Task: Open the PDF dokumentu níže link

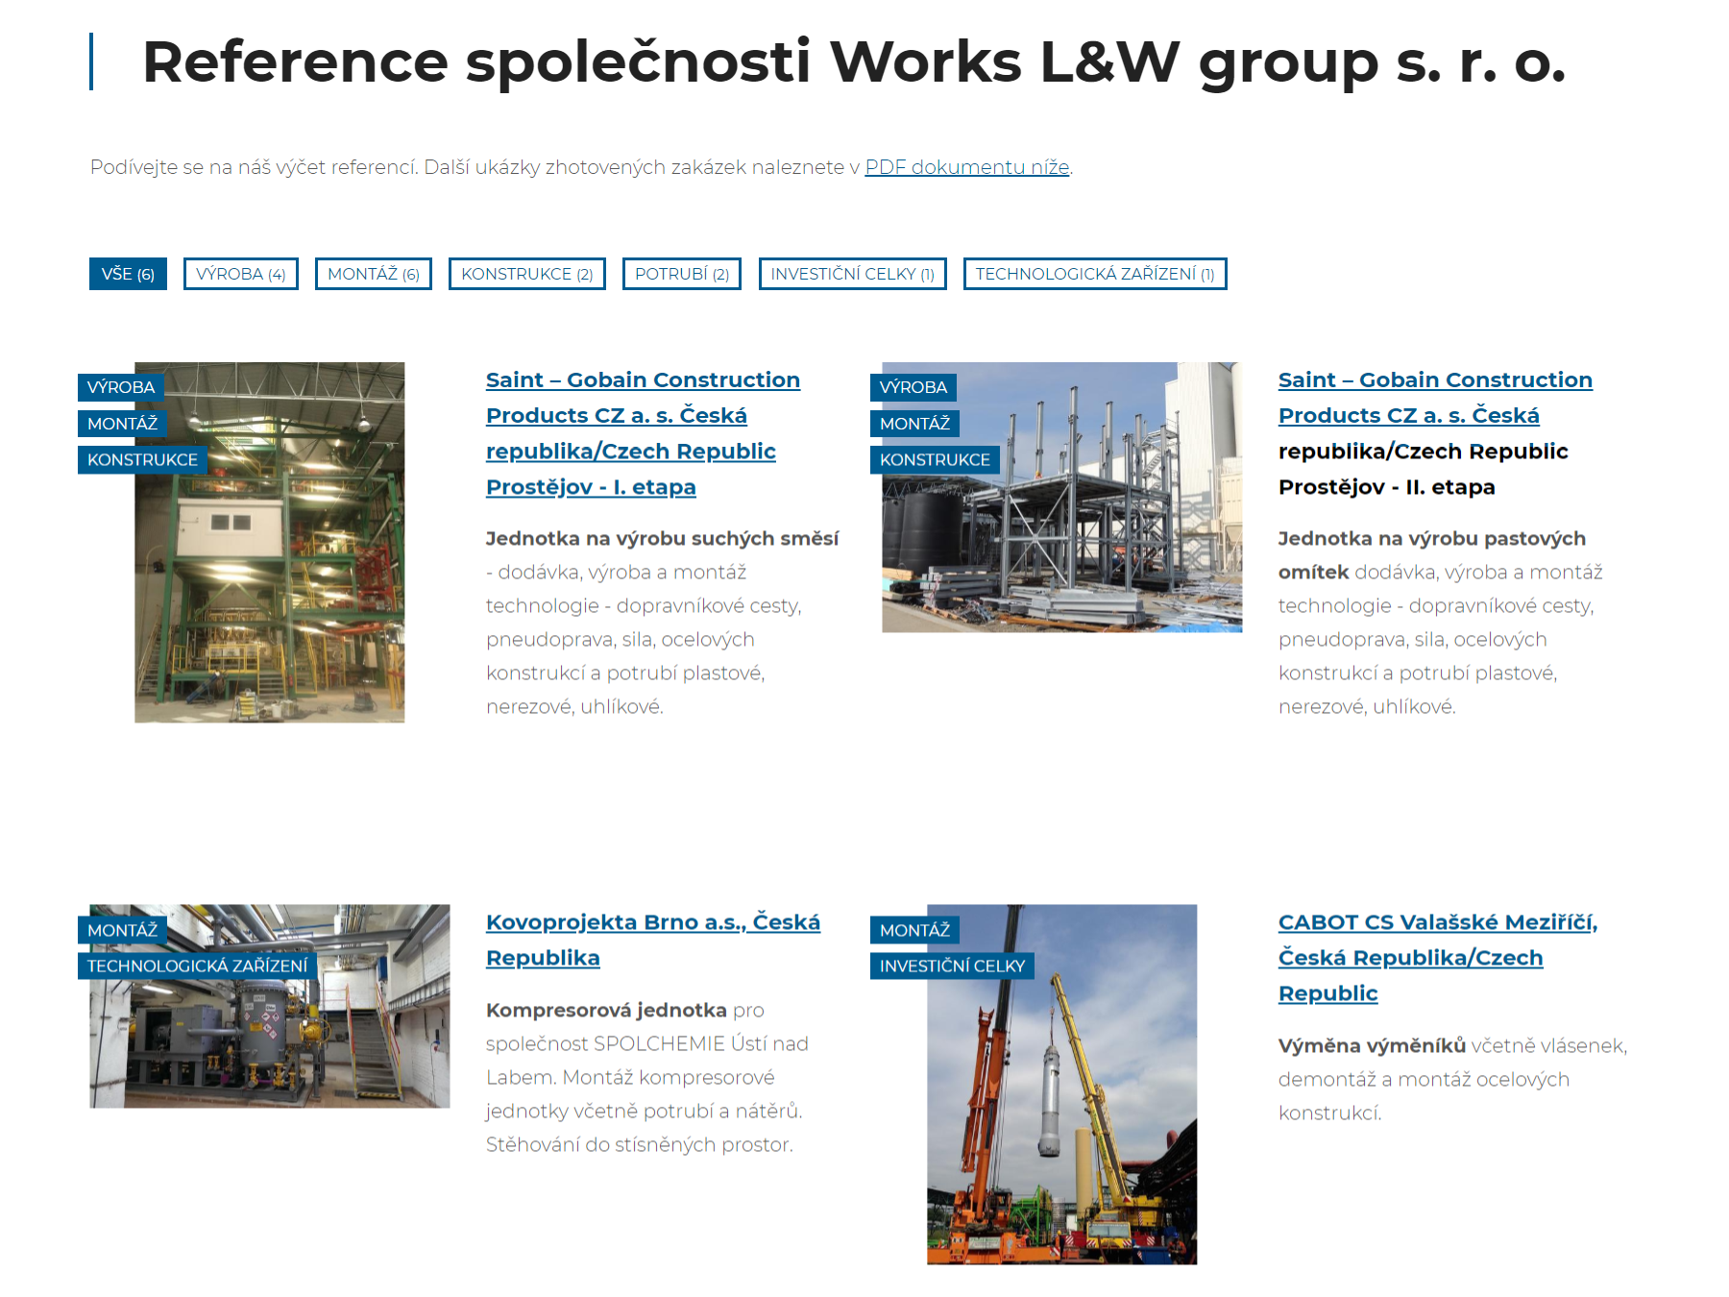Action: click(x=966, y=167)
